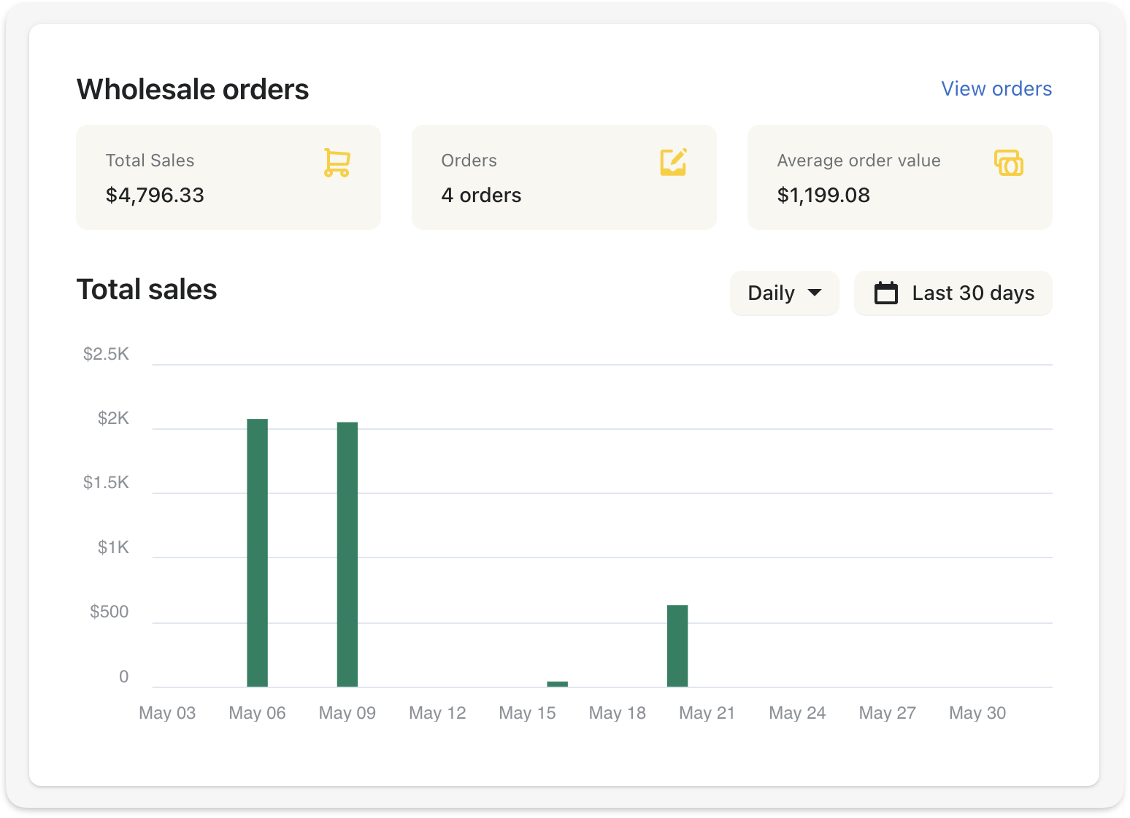
Task: Click the order-entry icon next to 4 orders
Action: click(672, 162)
